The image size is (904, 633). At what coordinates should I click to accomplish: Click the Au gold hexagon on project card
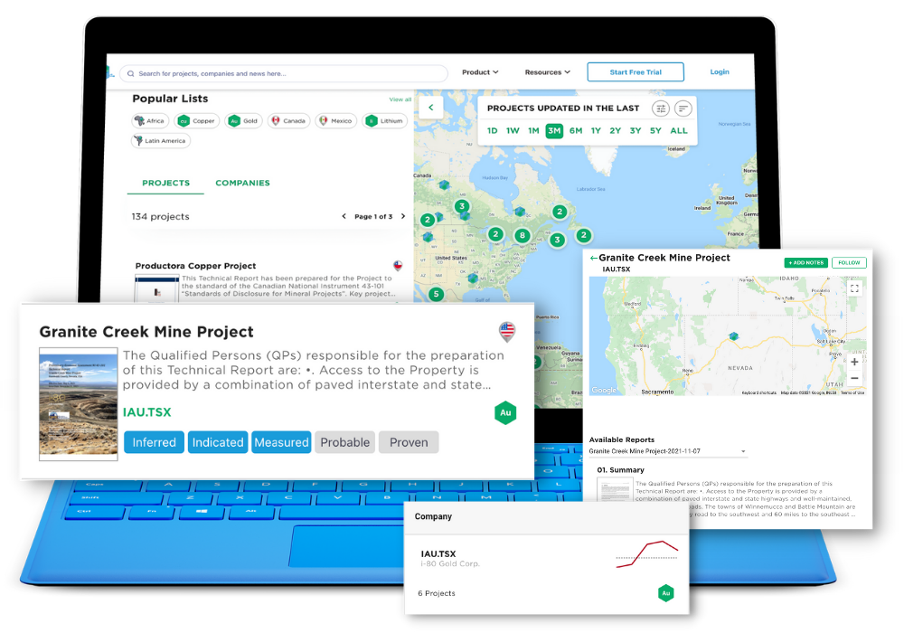tap(505, 412)
